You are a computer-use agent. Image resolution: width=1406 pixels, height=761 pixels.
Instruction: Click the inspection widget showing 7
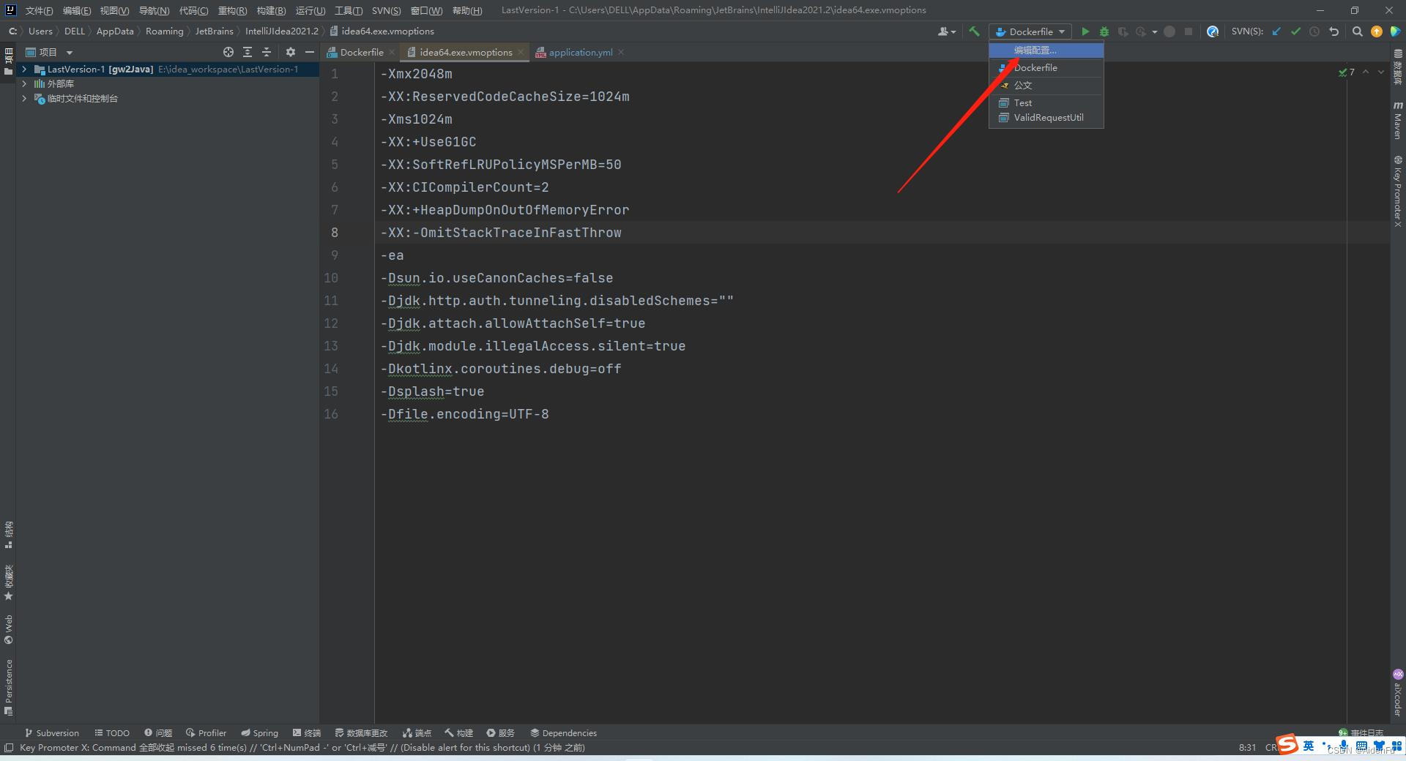[x=1347, y=72]
